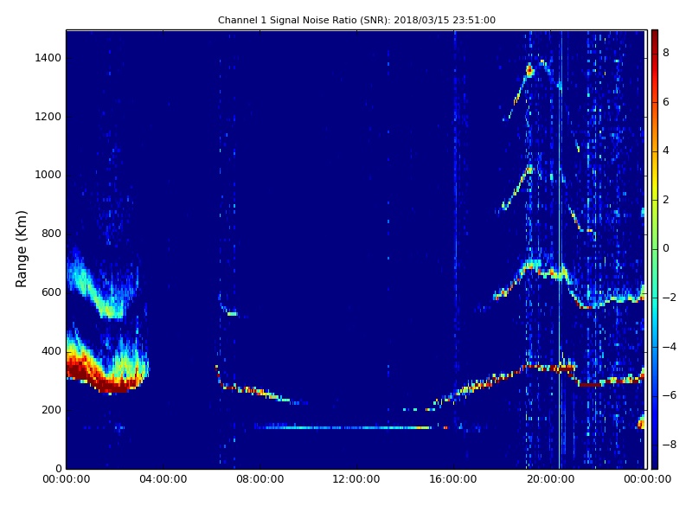Click the 1200 range tick label
The image size is (692, 519).
[x=48, y=117]
